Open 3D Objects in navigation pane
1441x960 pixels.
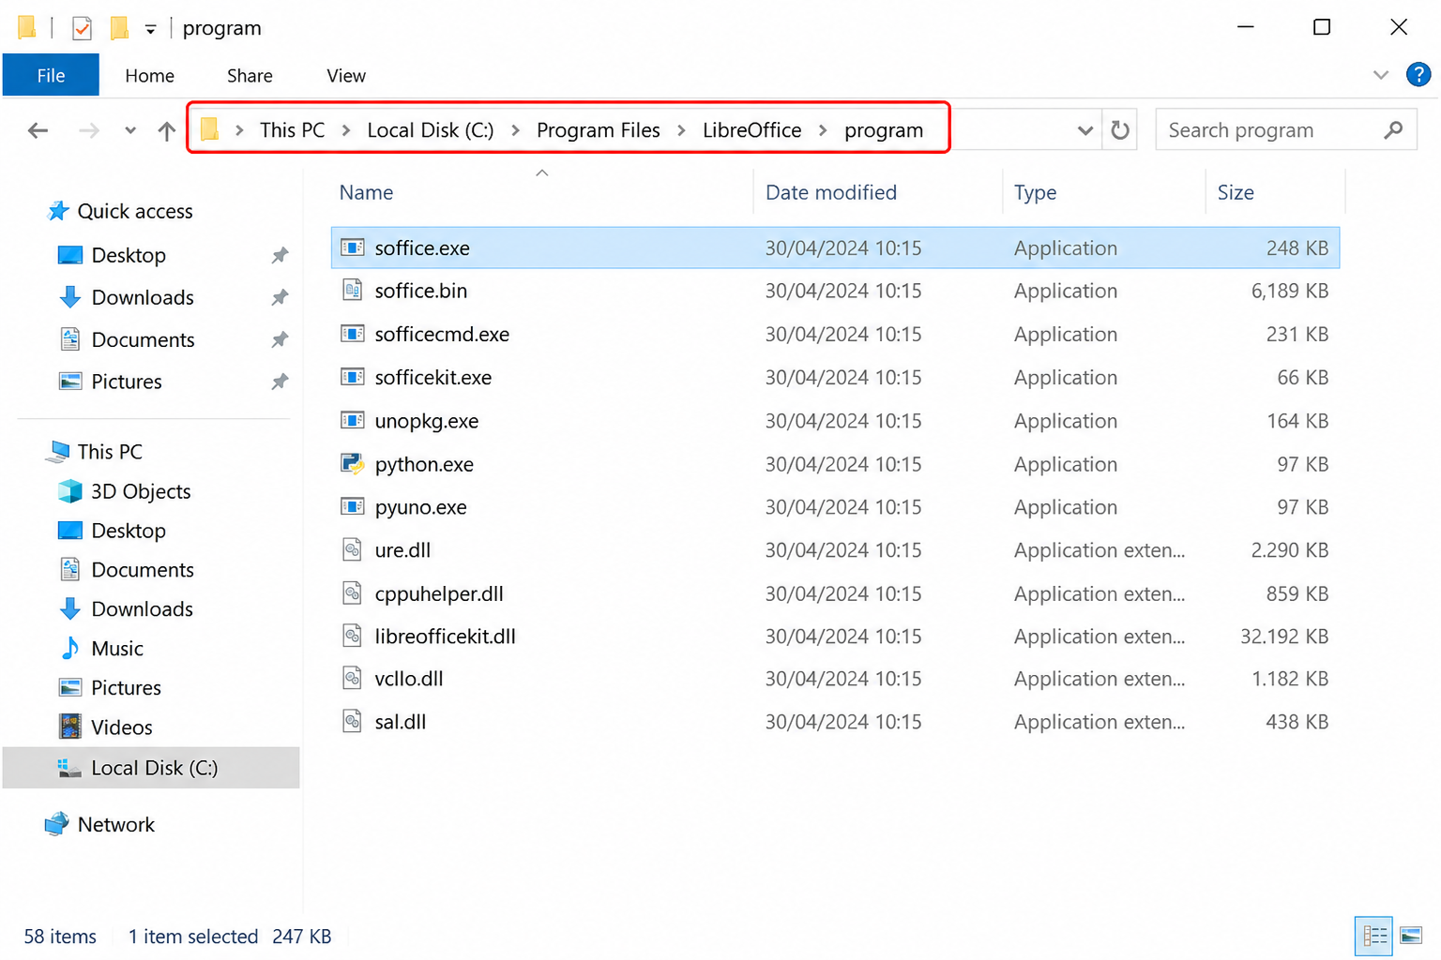pyautogui.click(x=141, y=491)
